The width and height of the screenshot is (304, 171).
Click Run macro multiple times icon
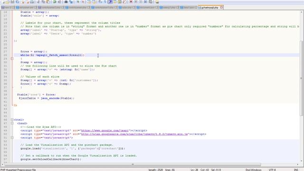145,2
